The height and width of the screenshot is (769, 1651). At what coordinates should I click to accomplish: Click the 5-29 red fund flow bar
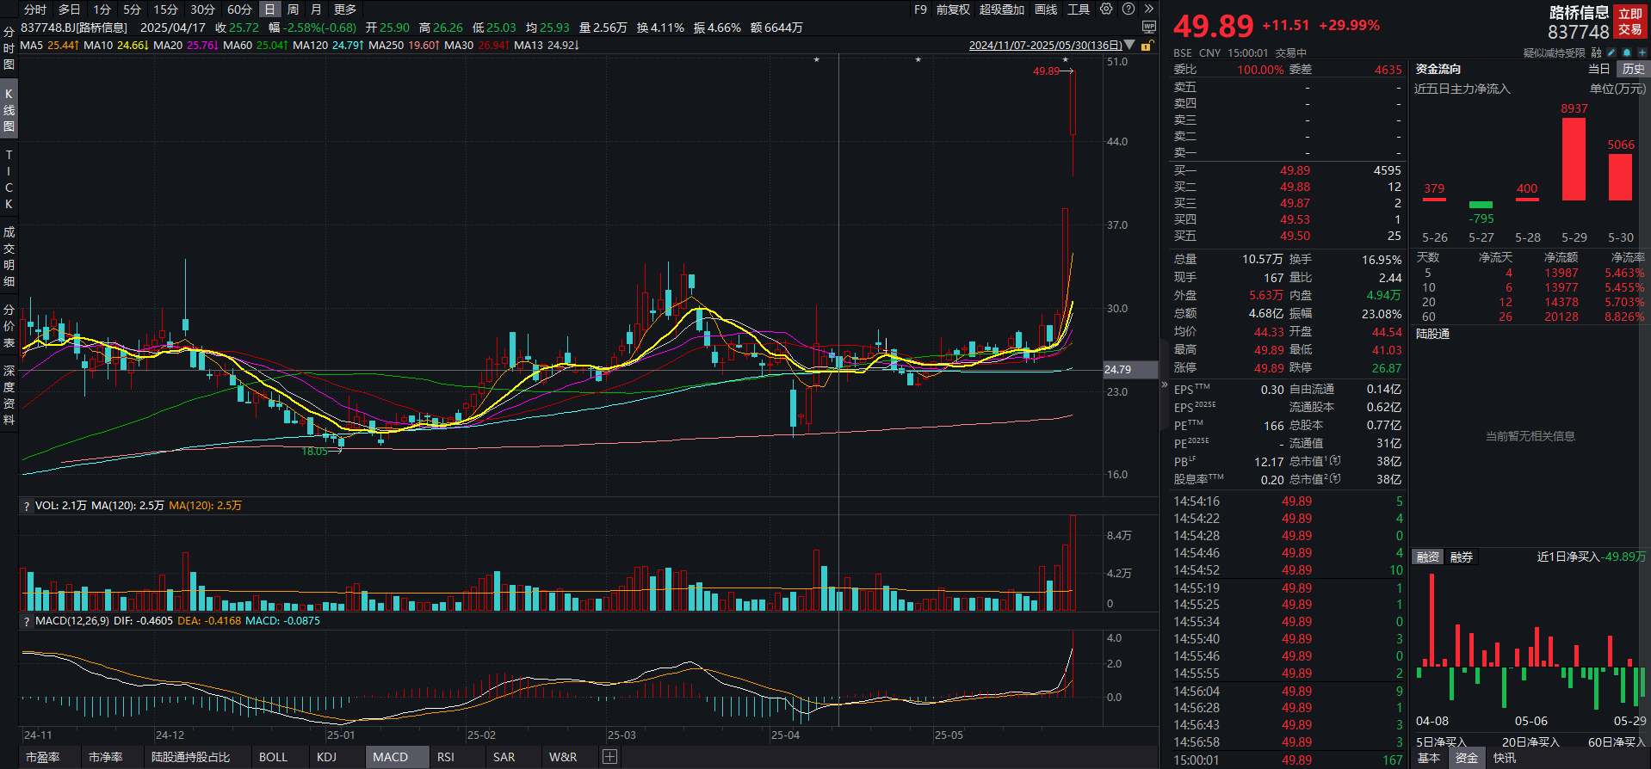coord(1574,159)
